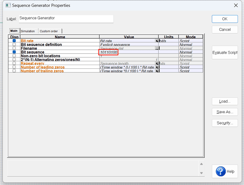Close the Sequence Generator Properties dialog

[x=236, y=5]
